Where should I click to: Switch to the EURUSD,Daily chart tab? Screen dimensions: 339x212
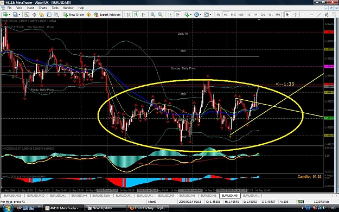[101, 196]
